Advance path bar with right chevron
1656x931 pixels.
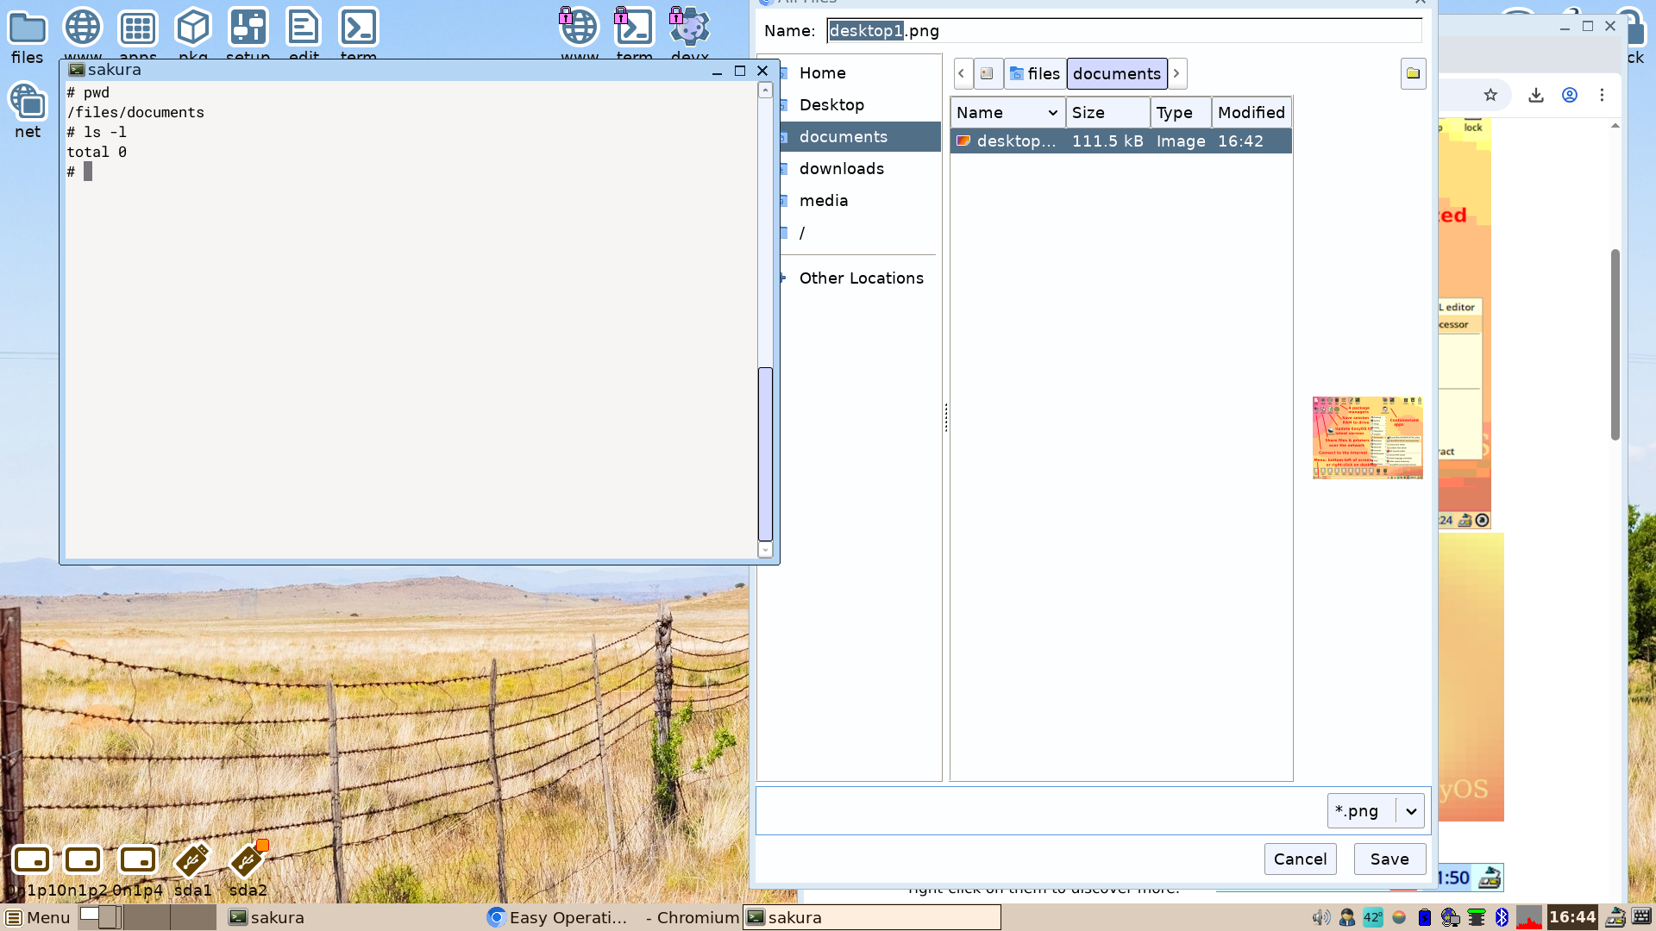click(1176, 73)
